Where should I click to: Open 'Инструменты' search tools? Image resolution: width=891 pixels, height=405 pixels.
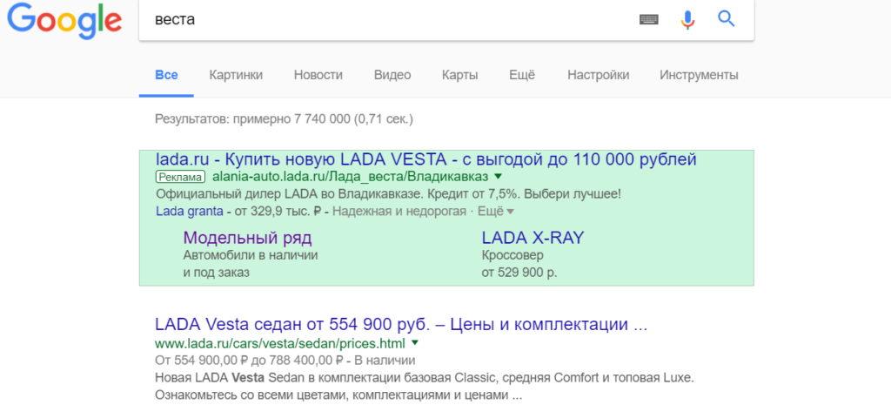point(699,75)
